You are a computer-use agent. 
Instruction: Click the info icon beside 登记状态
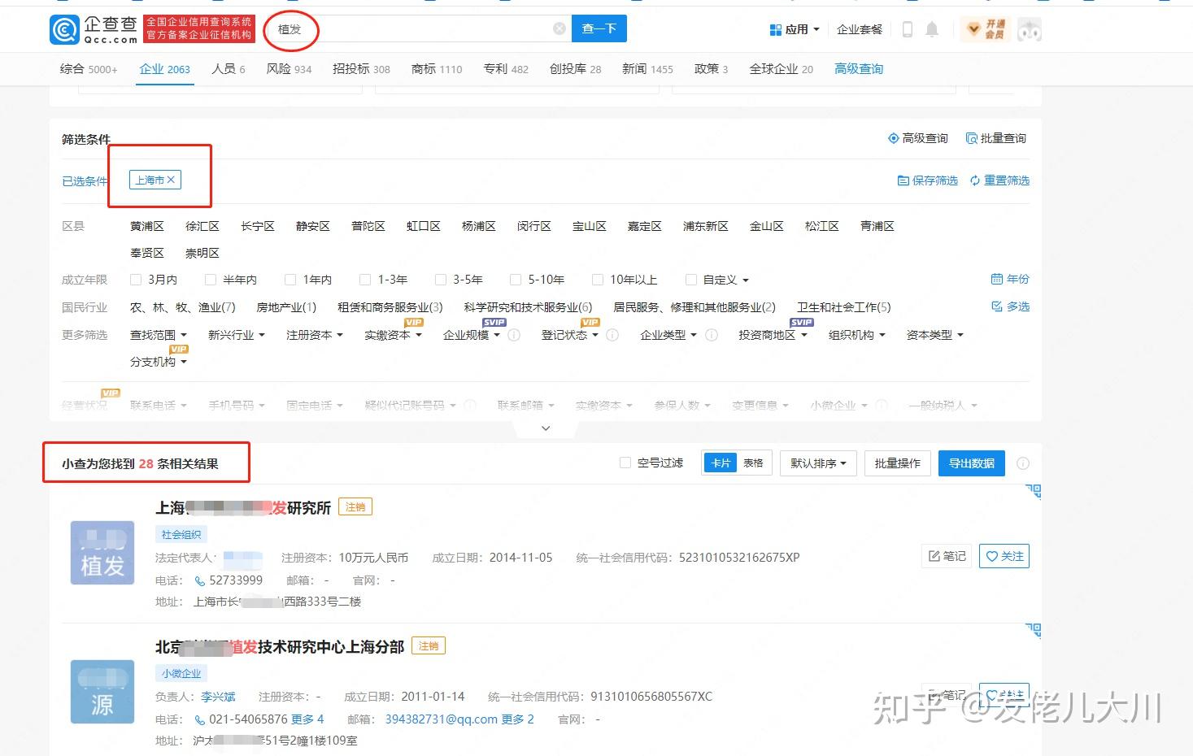click(612, 335)
